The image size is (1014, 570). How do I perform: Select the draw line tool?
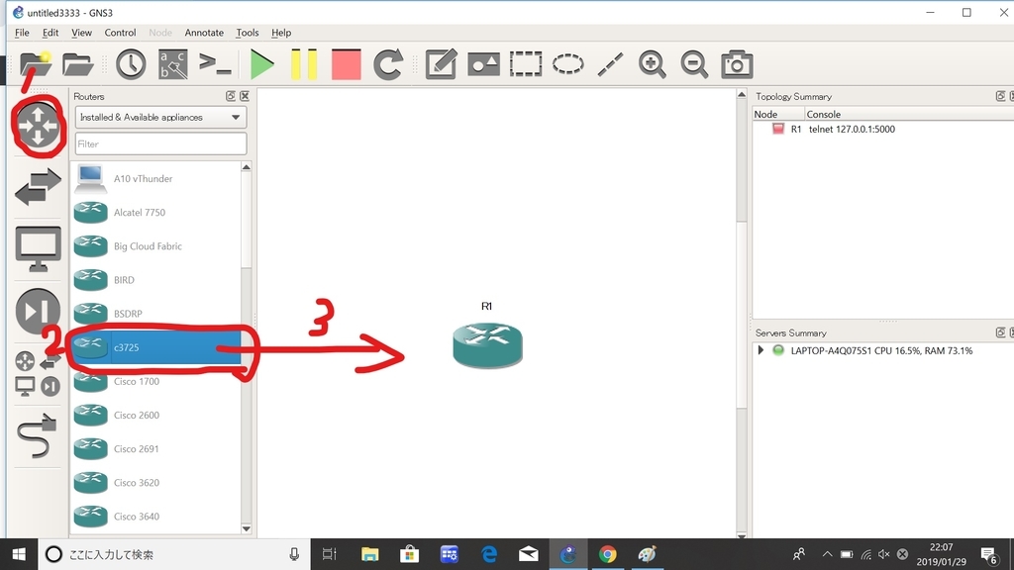610,64
